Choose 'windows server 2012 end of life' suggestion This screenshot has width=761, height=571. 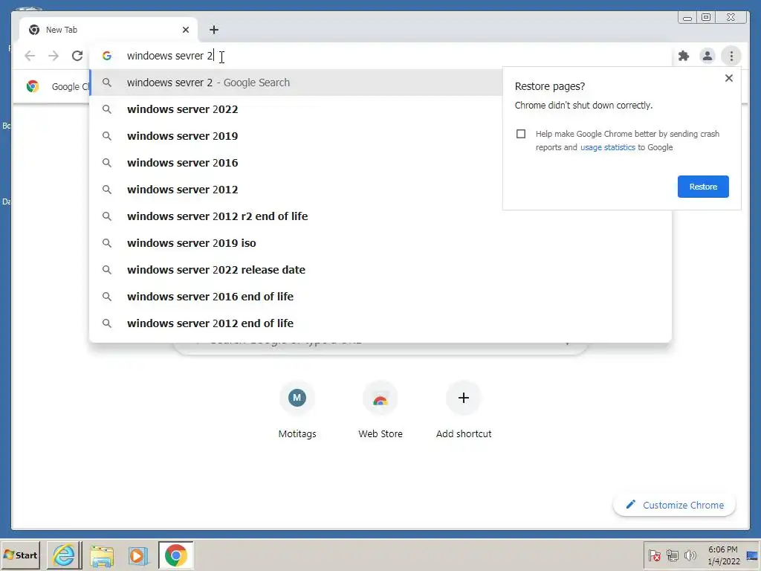click(380, 323)
